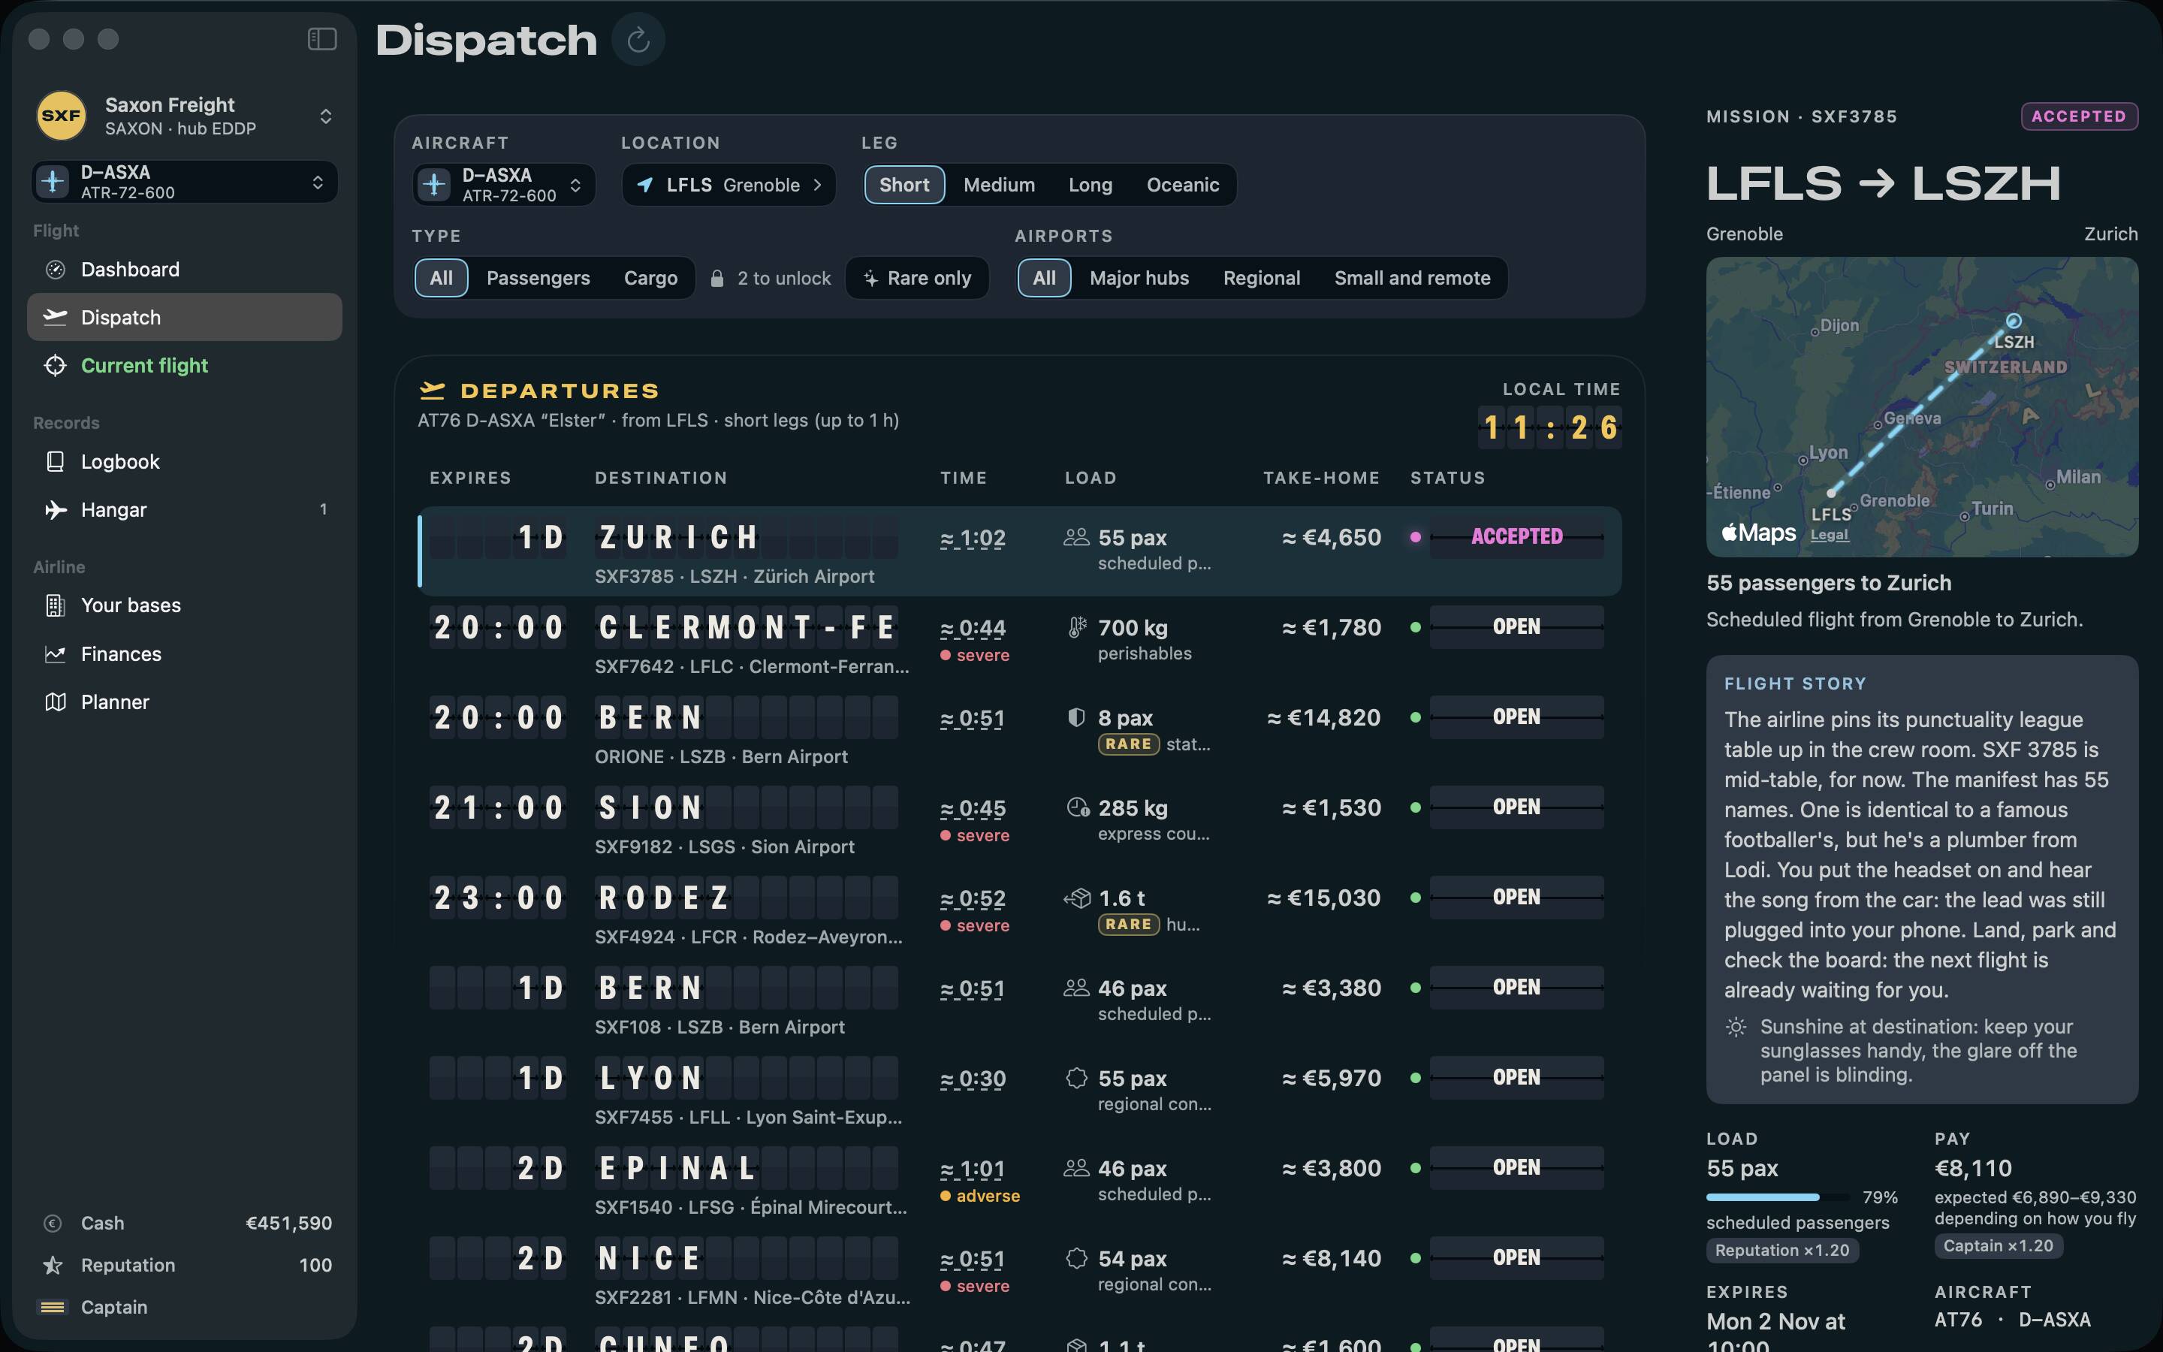The height and width of the screenshot is (1352, 2163).
Task: Select the Sion SXF9182 flight row
Action: (x=1019, y=822)
